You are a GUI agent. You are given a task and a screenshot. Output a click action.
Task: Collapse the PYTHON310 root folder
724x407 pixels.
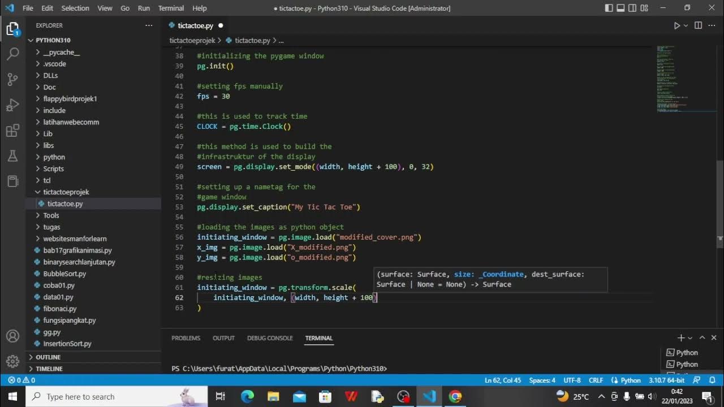(93, 40)
